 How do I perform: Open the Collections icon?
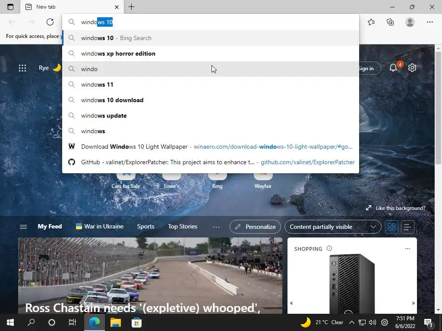click(x=390, y=22)
